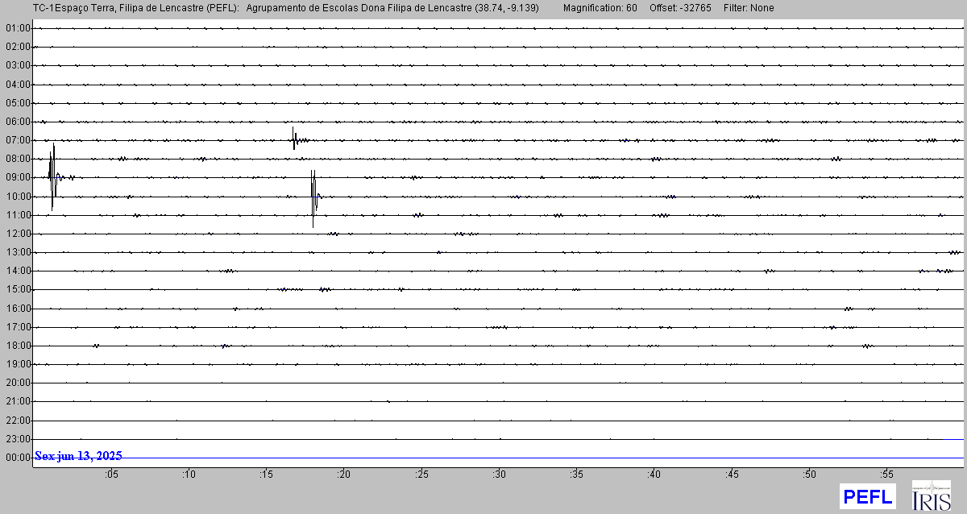Click the 19:00 hour label
The width and height of the screenshot is (967, 514).
(18, 364)
